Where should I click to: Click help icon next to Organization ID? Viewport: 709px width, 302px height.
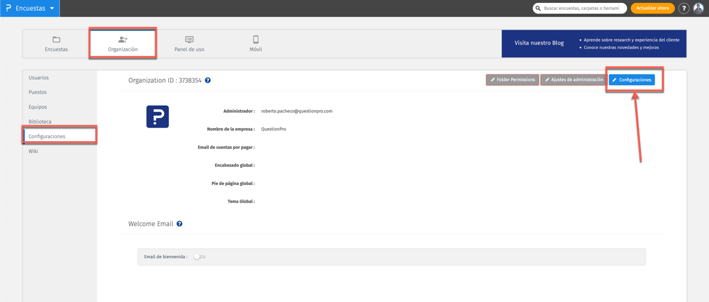(x=208, y=80)
